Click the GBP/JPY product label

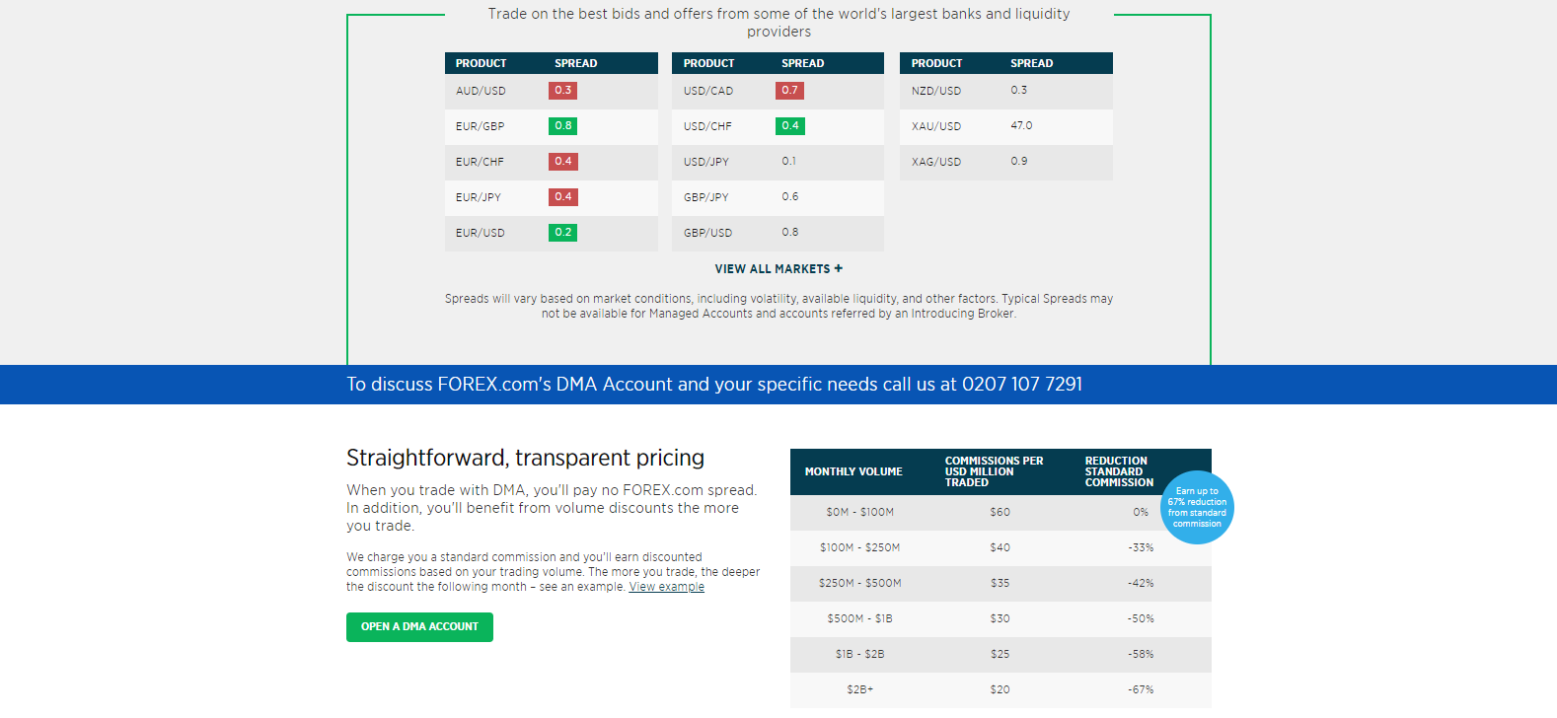705,197
